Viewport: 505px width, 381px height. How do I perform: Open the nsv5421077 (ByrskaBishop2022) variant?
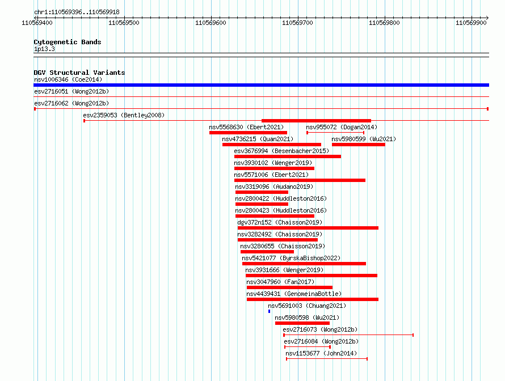(291, 258)
